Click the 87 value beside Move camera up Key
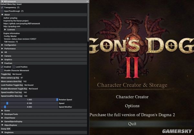The width and height of the screenshot is (194, 135). [22, 78]
